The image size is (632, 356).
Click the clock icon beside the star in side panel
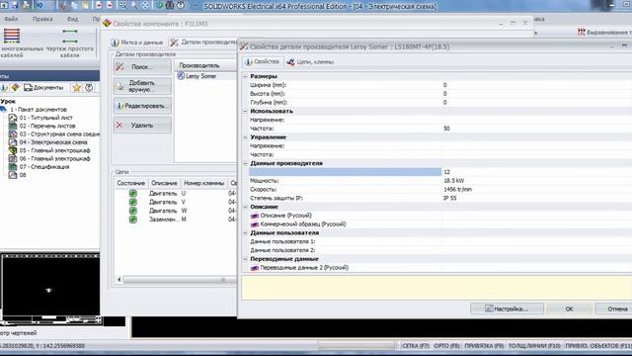coord(89,88)
